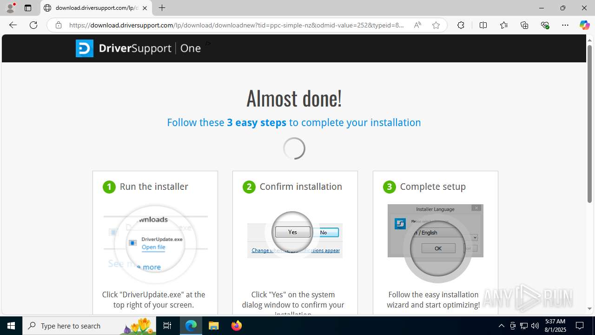The width and height of the screenshot is (595, 335).
Task: Click the taskbar search box
Action: pos(89,326)
